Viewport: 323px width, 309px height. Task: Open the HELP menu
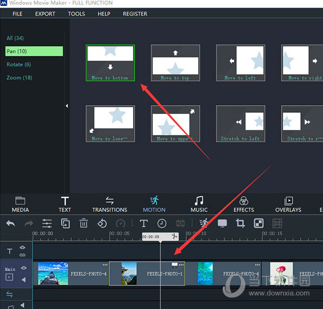104,14
